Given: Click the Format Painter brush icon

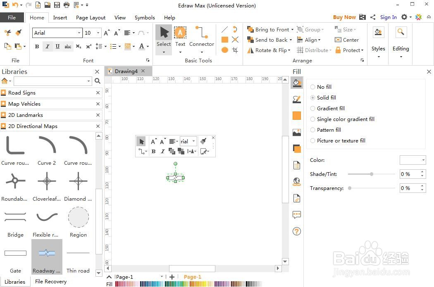Looking at the screenshot, I should tap(19, 33).
